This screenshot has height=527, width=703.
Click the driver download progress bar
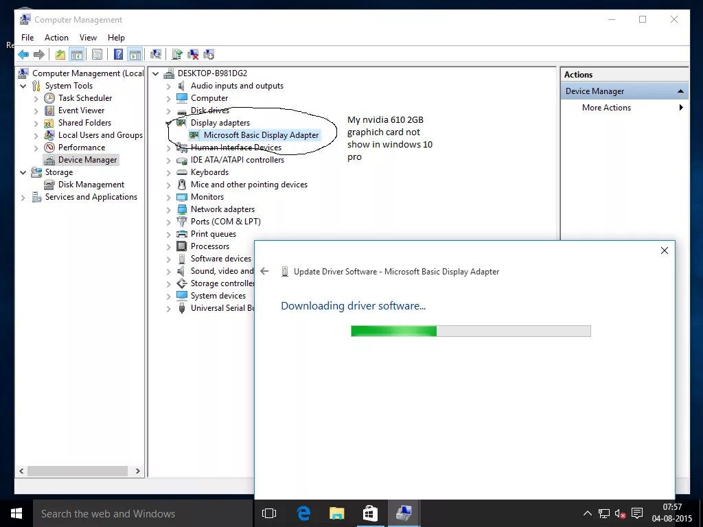click(471, 331)
